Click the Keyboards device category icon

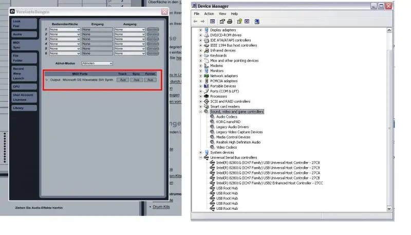(x=207, y=56)
